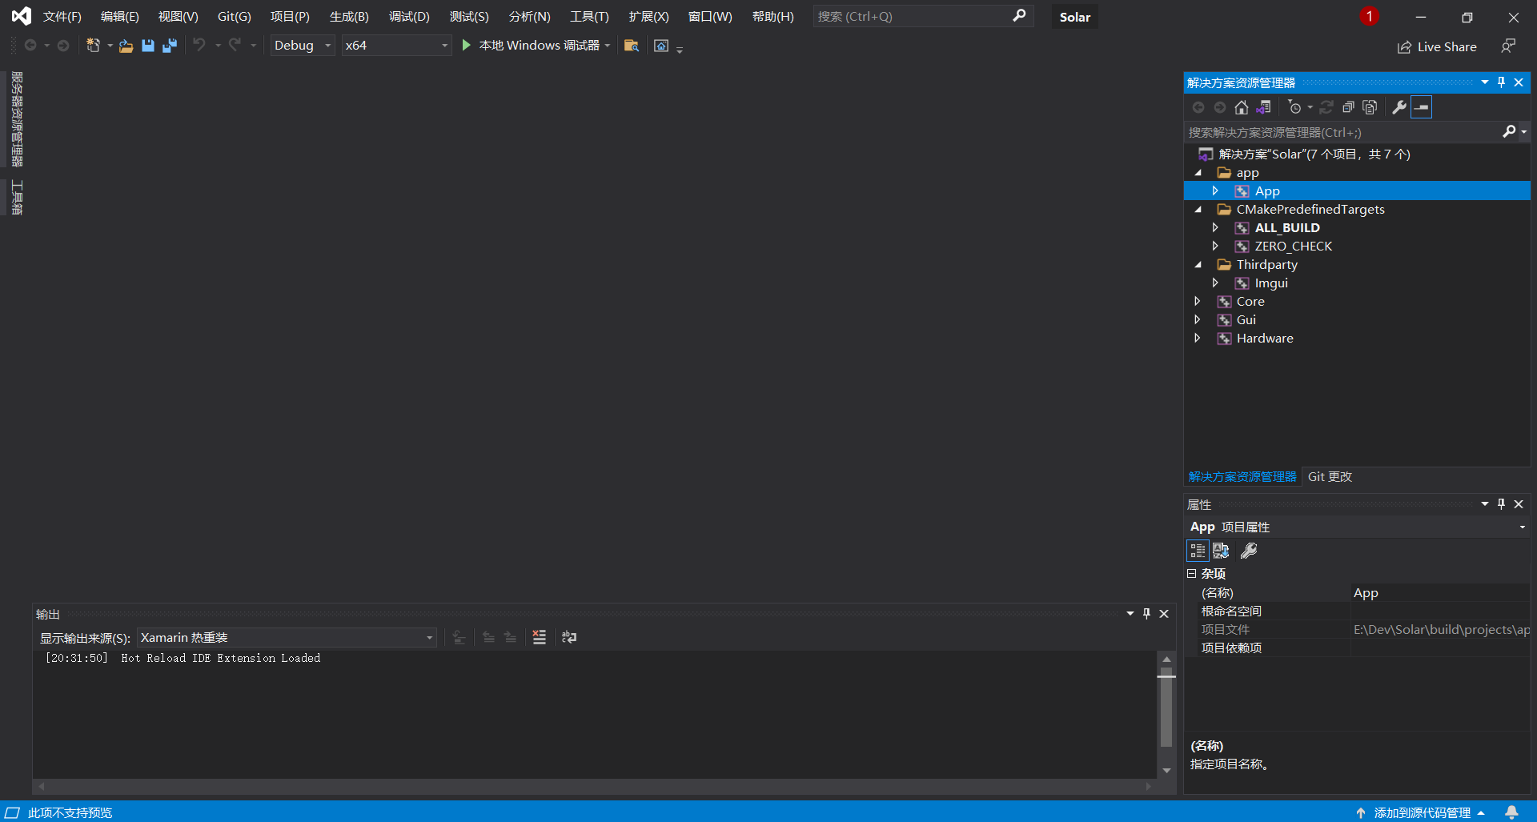The height and width of the screenshot is (822, 1537).
Task: Click the Solution Explorer home icon
Action: pyautogui.click(x=1242, y=107)
